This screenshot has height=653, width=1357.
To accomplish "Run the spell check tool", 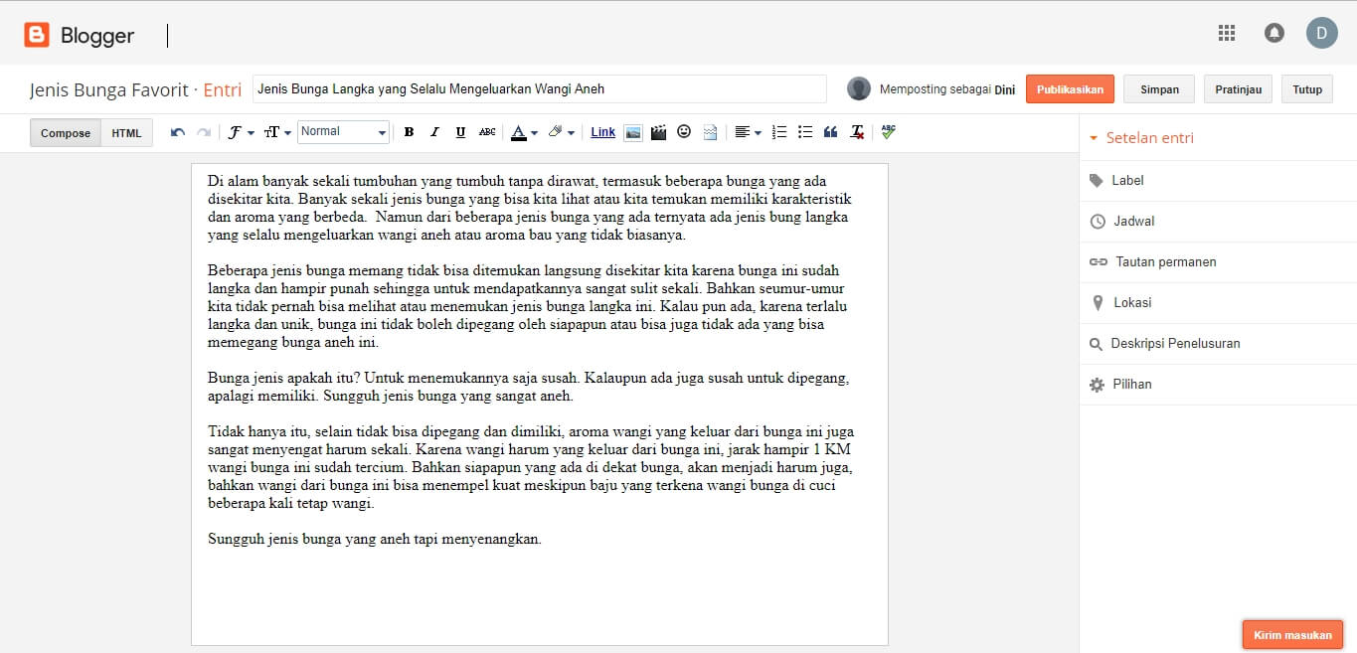I will [x=888, y=131].
